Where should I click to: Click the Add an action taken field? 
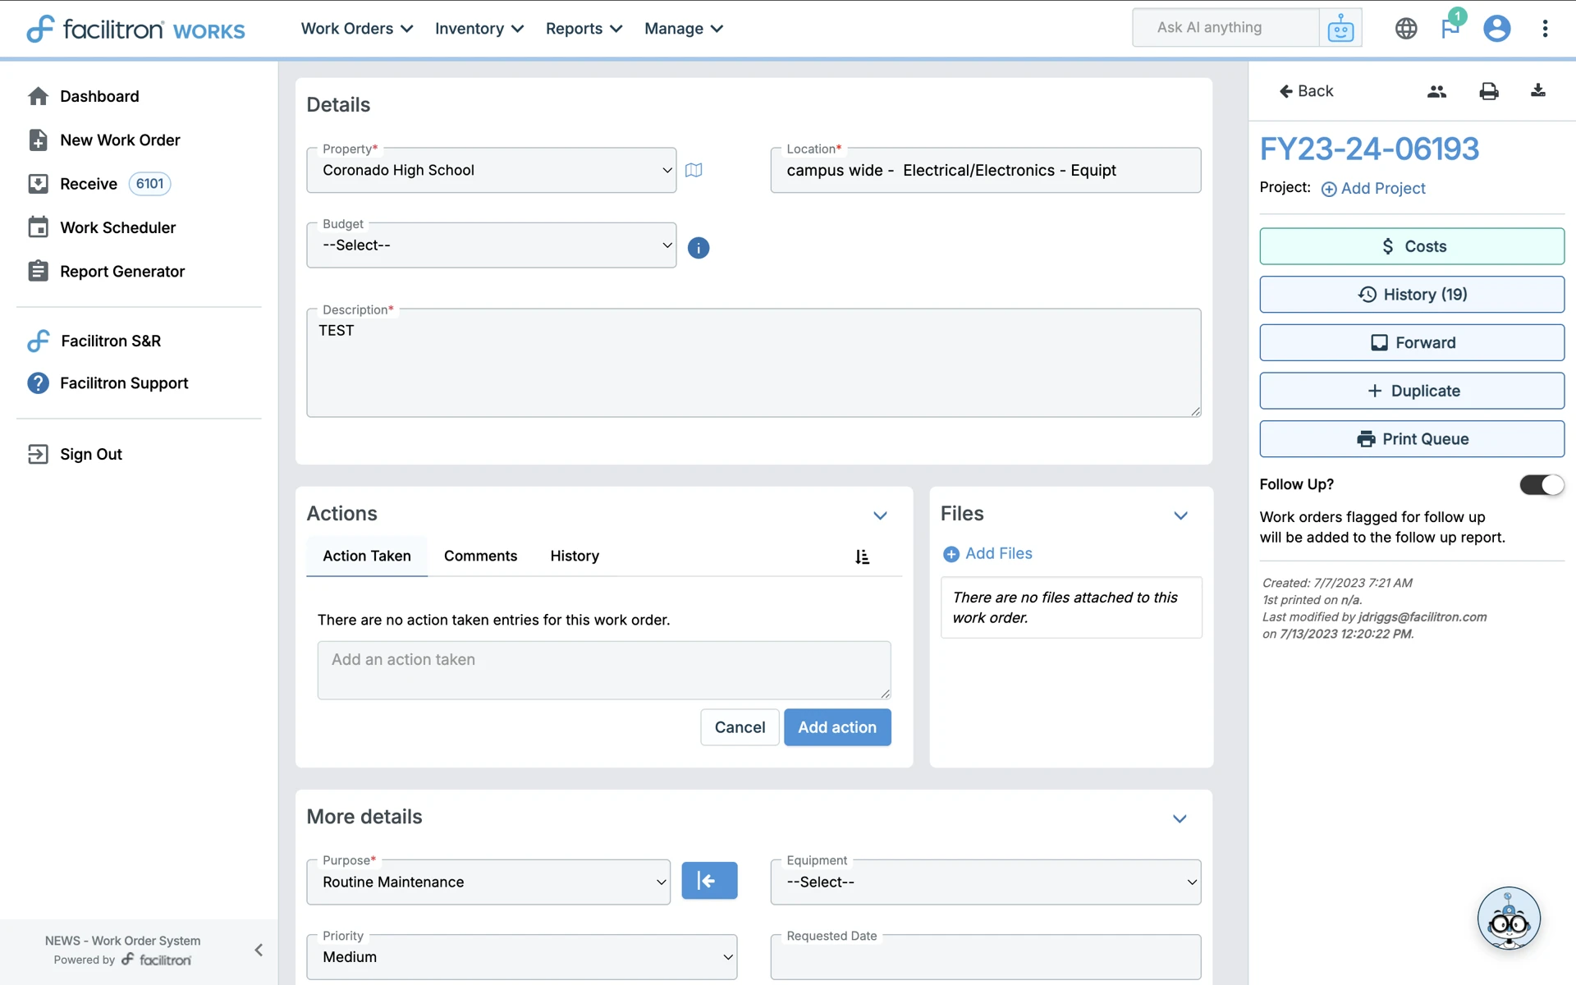pos(603,670)
